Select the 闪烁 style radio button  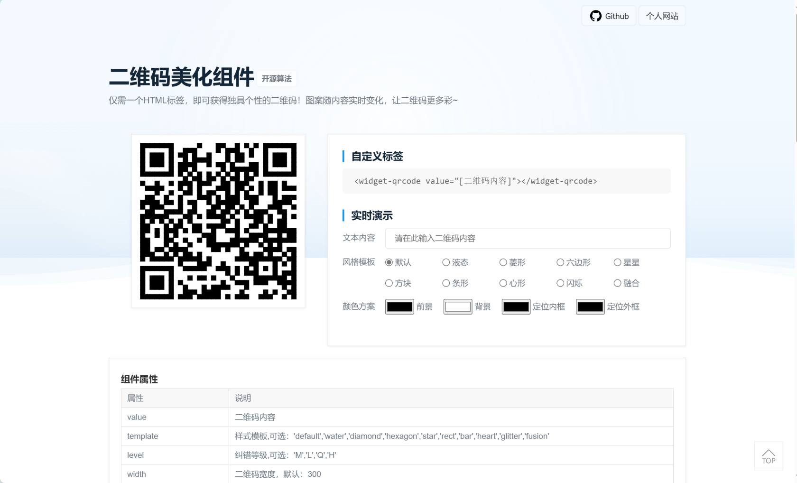coord(560,283)
